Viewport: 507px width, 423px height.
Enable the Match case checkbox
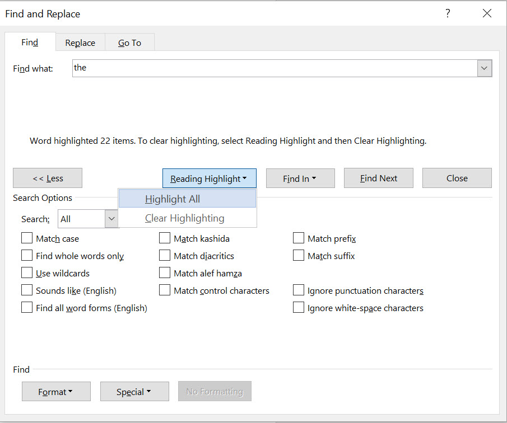[27, 238]
